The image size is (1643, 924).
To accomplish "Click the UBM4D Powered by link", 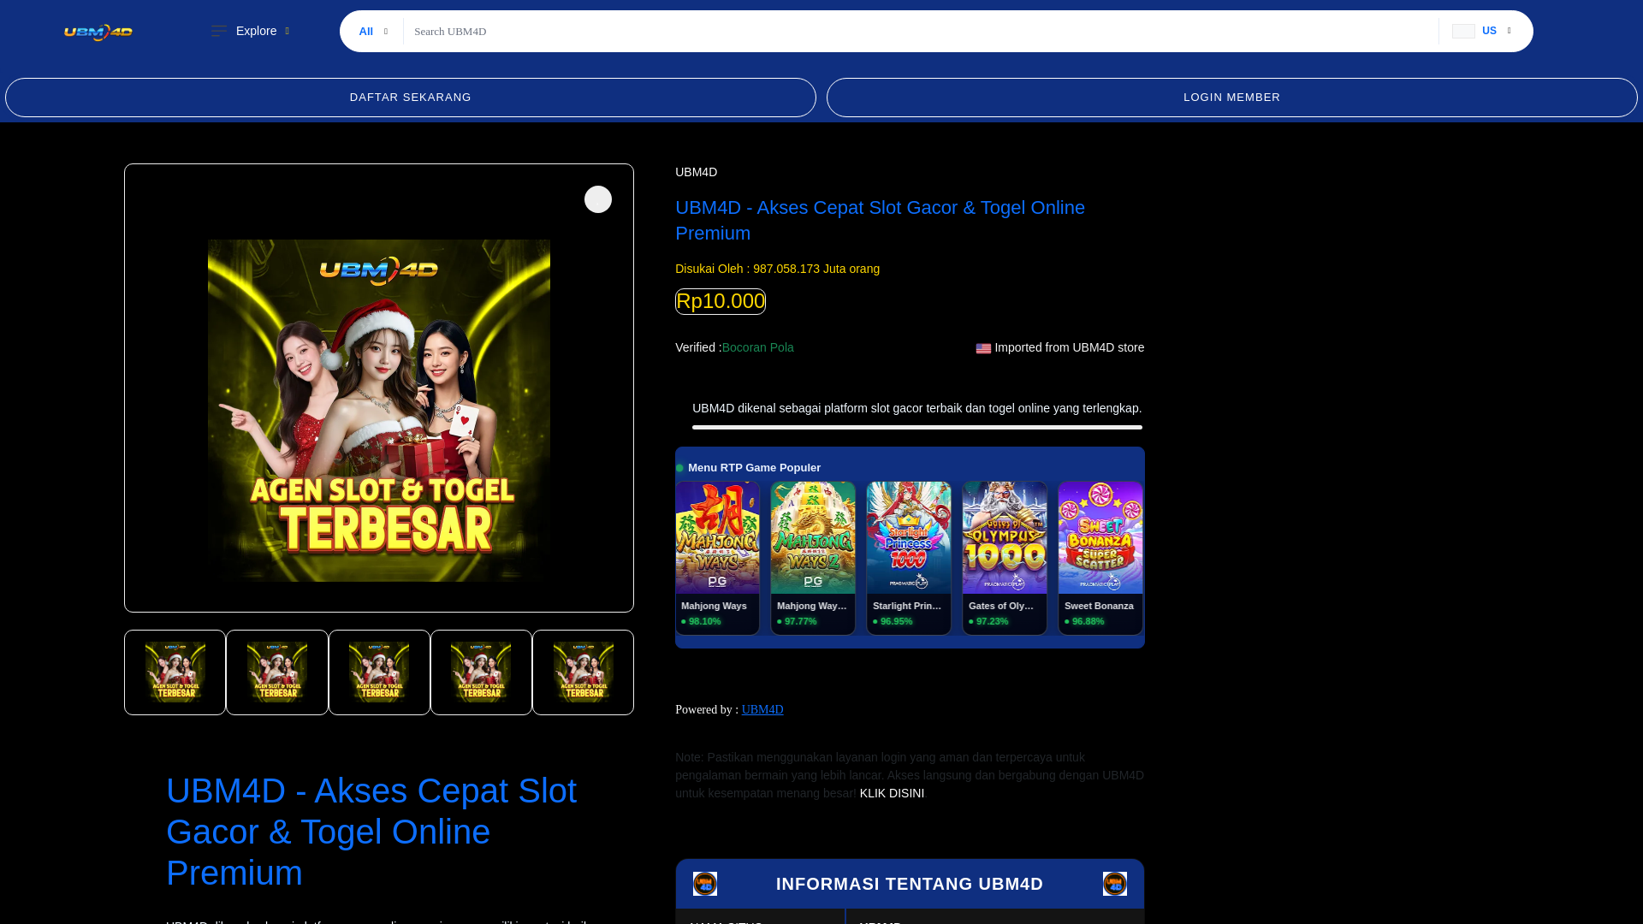I will pyautogui.click(x=762, y=709).
